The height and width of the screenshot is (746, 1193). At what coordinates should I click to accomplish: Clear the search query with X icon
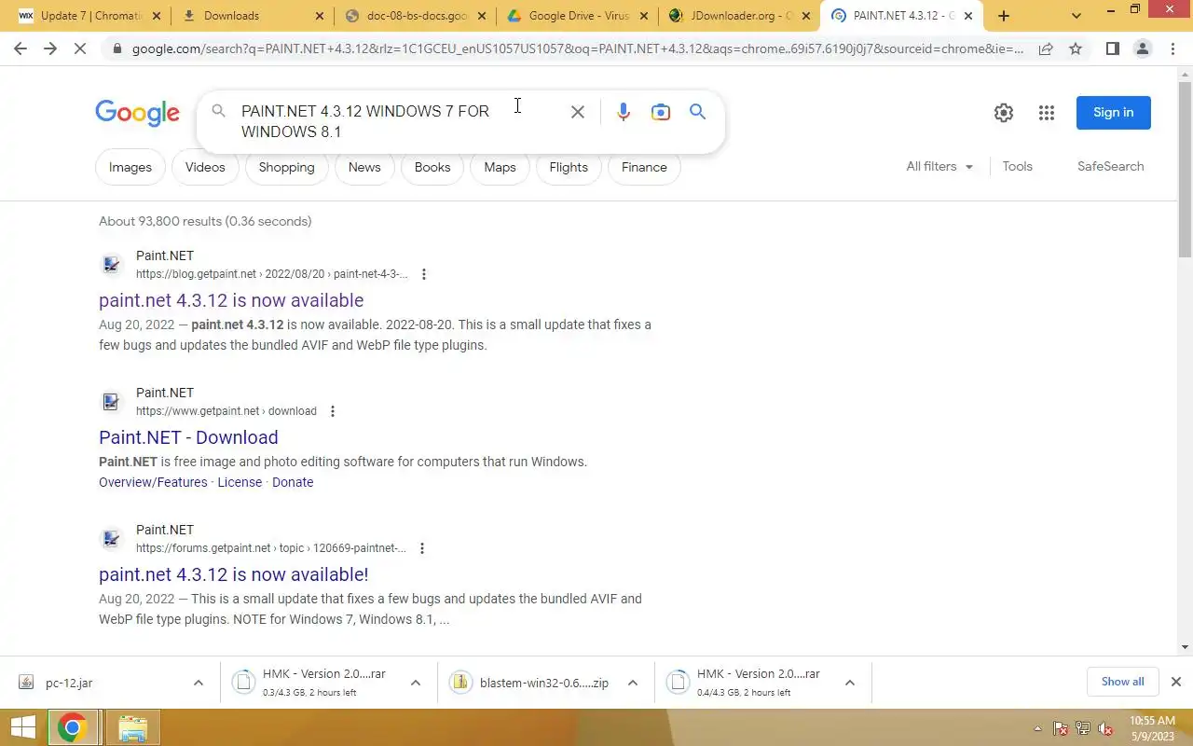click(578, 112)
